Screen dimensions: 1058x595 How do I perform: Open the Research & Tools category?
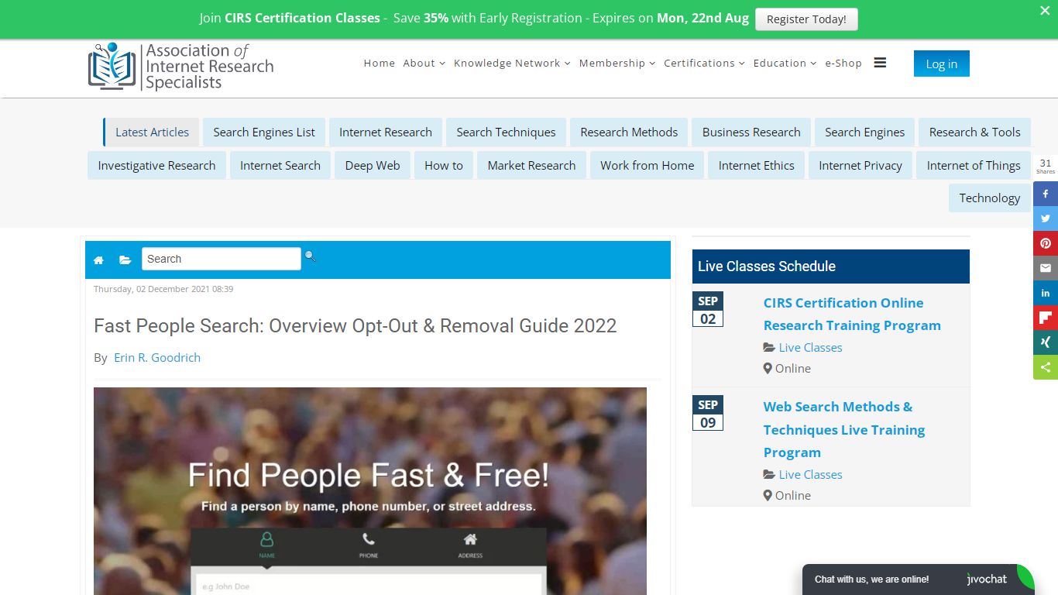click(x=974, y=132)
